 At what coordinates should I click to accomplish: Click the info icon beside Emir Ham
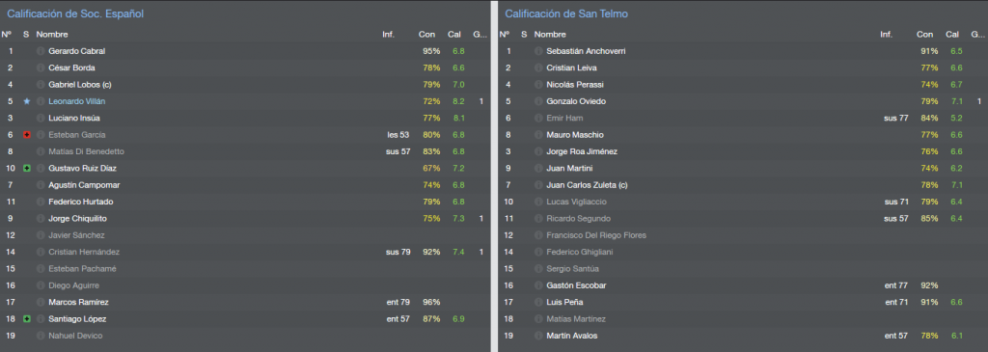538,118
